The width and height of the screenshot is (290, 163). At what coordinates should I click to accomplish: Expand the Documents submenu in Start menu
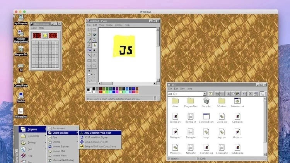click(32, 136)
